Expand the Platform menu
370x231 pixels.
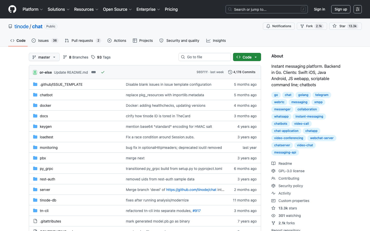click(33, 9)
